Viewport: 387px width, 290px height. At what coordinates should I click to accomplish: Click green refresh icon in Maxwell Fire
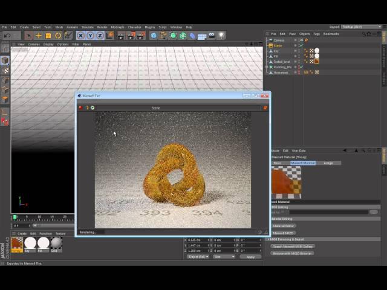click(93, 108)
